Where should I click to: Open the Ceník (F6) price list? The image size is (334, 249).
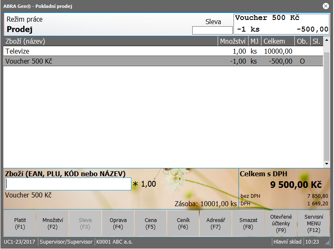point(183,223)
